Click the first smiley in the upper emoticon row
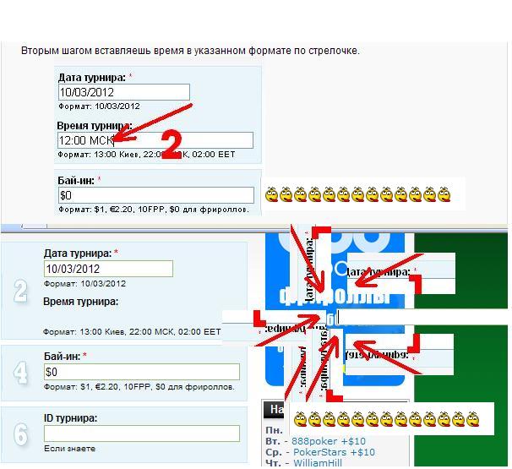 click(x=272, y=195)
